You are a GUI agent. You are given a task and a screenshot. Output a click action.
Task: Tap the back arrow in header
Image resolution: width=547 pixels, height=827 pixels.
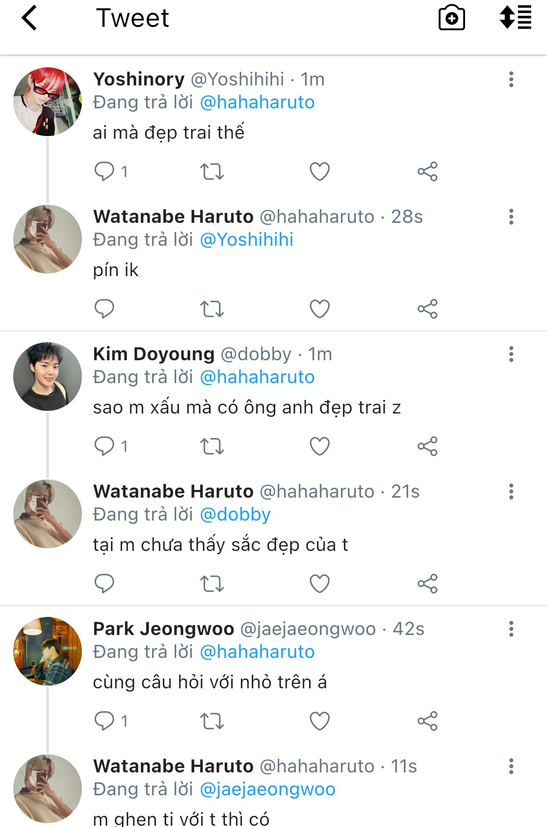[x=29, y=18]
